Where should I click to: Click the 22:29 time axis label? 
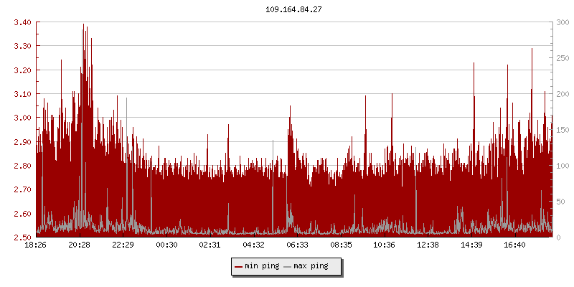click(x=123, y=245)
